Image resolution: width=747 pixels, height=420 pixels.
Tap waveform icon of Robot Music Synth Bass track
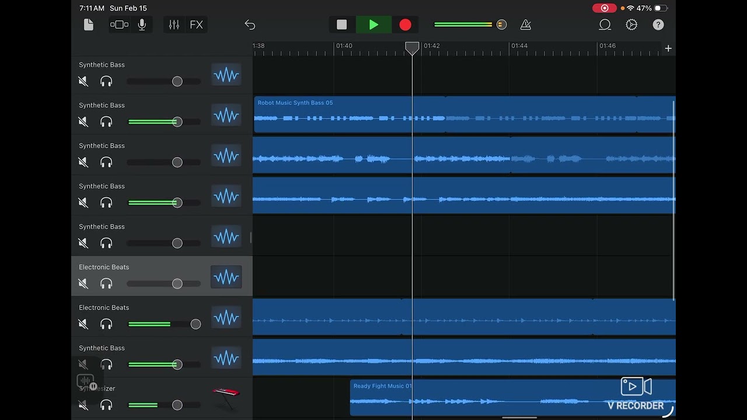pos(226,116)
